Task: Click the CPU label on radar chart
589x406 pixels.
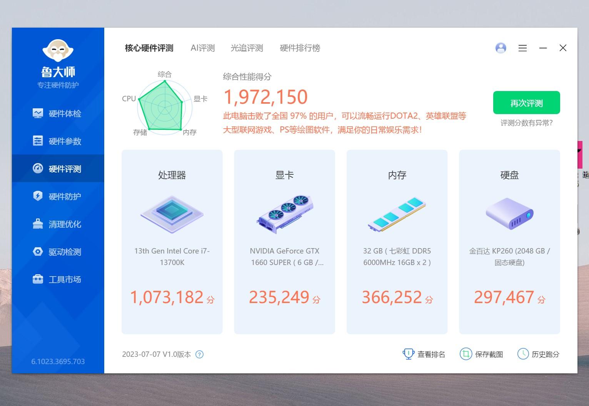Action: pos(129,99)
